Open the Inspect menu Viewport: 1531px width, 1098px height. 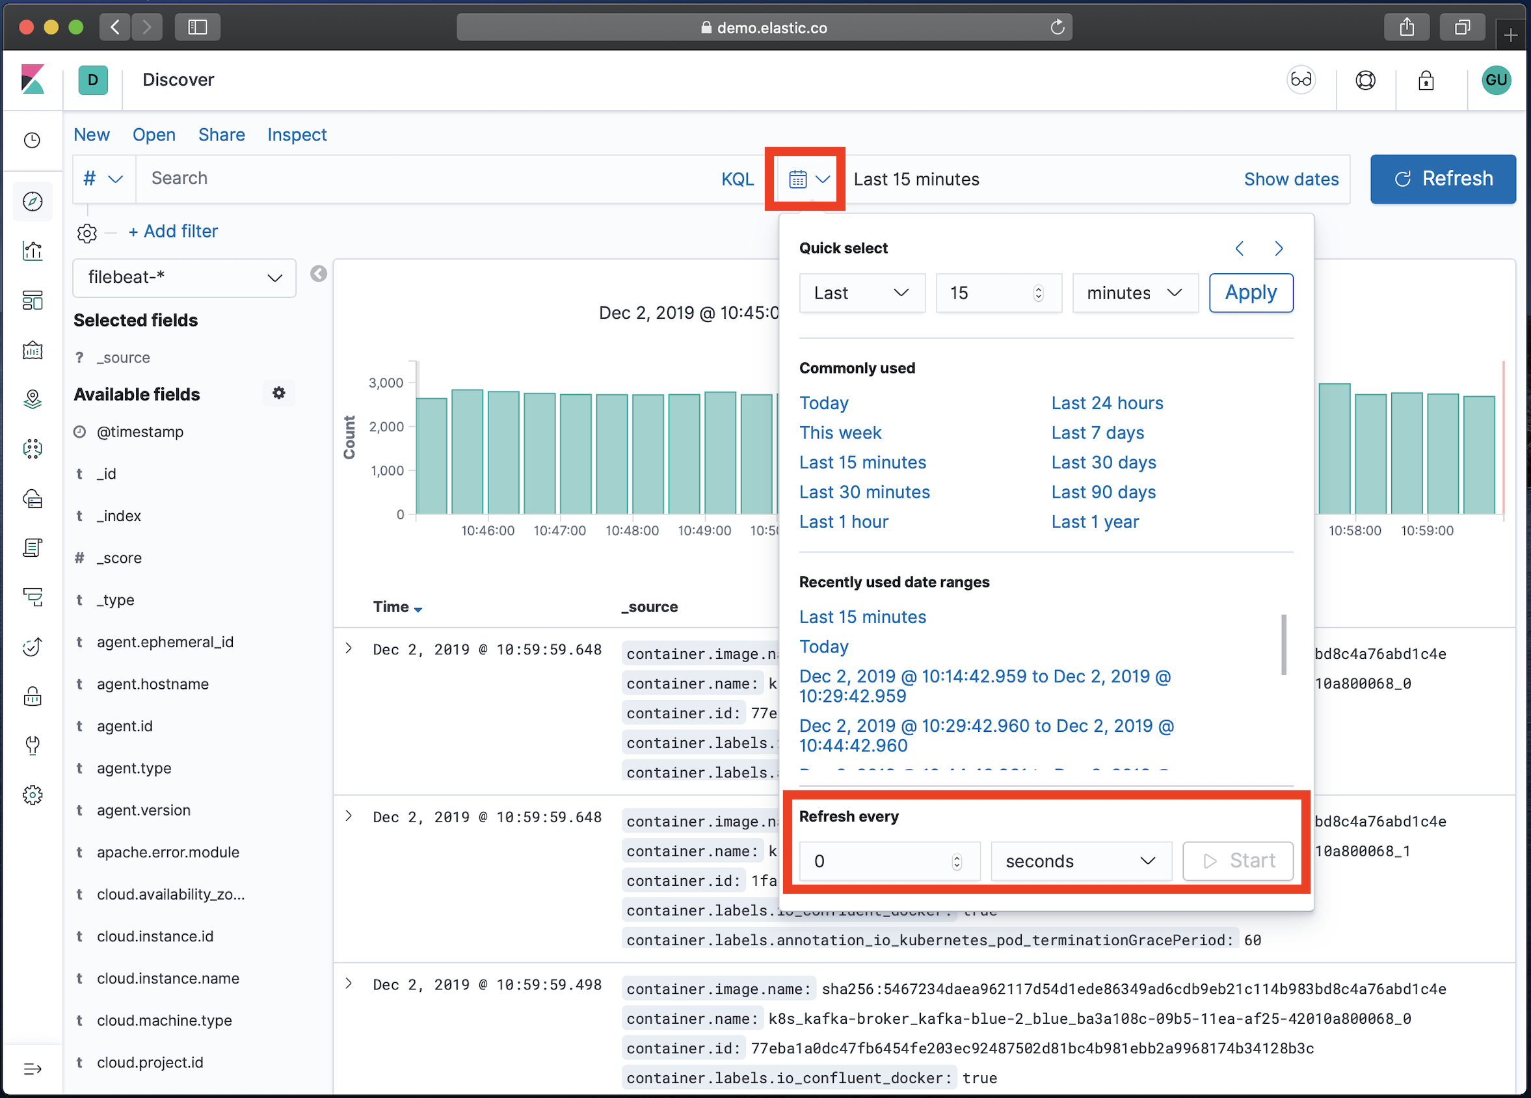297,135
